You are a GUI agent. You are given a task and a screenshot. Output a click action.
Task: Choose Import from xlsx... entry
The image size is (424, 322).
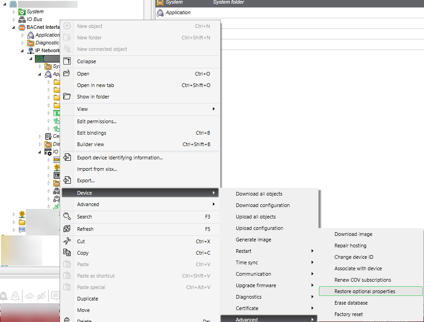click(x=140, y=169)
